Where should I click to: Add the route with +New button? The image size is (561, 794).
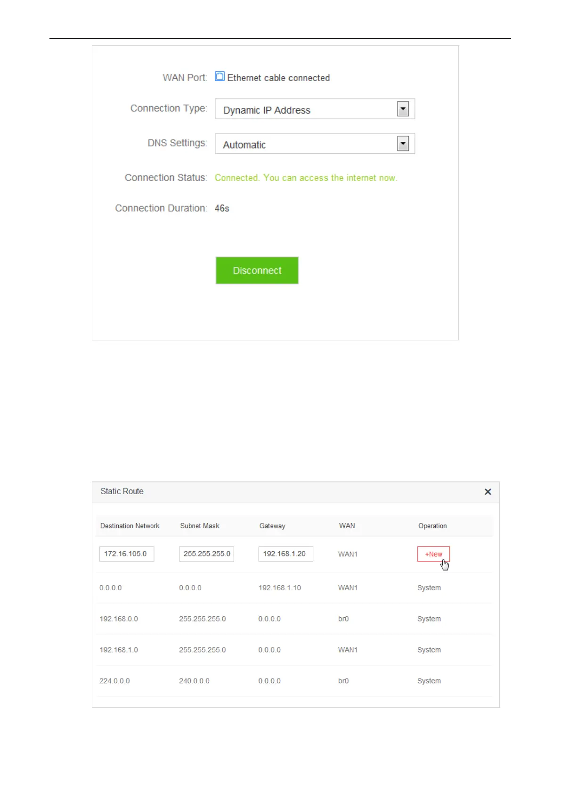433,554
